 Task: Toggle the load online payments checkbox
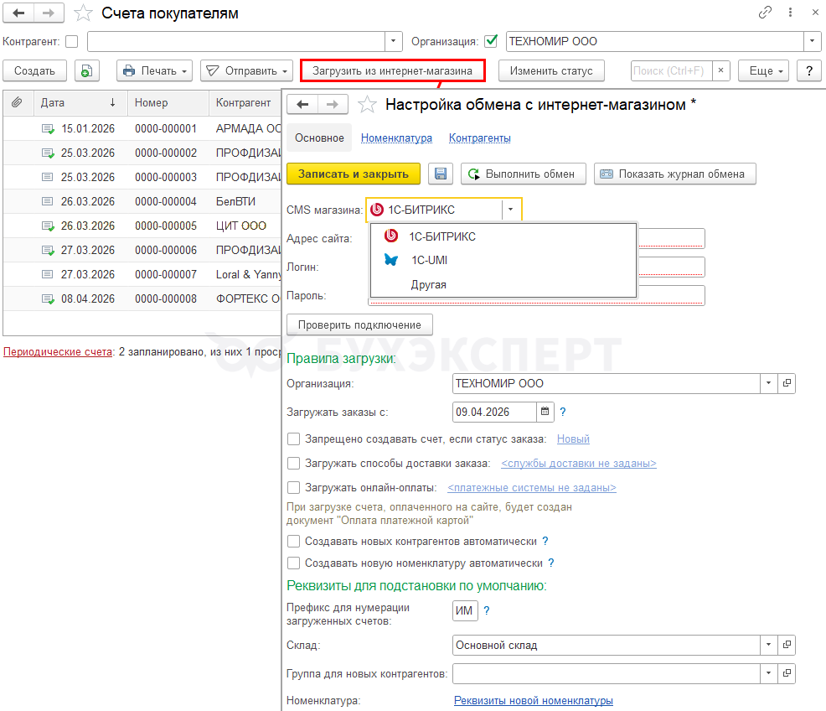point(293,487)
